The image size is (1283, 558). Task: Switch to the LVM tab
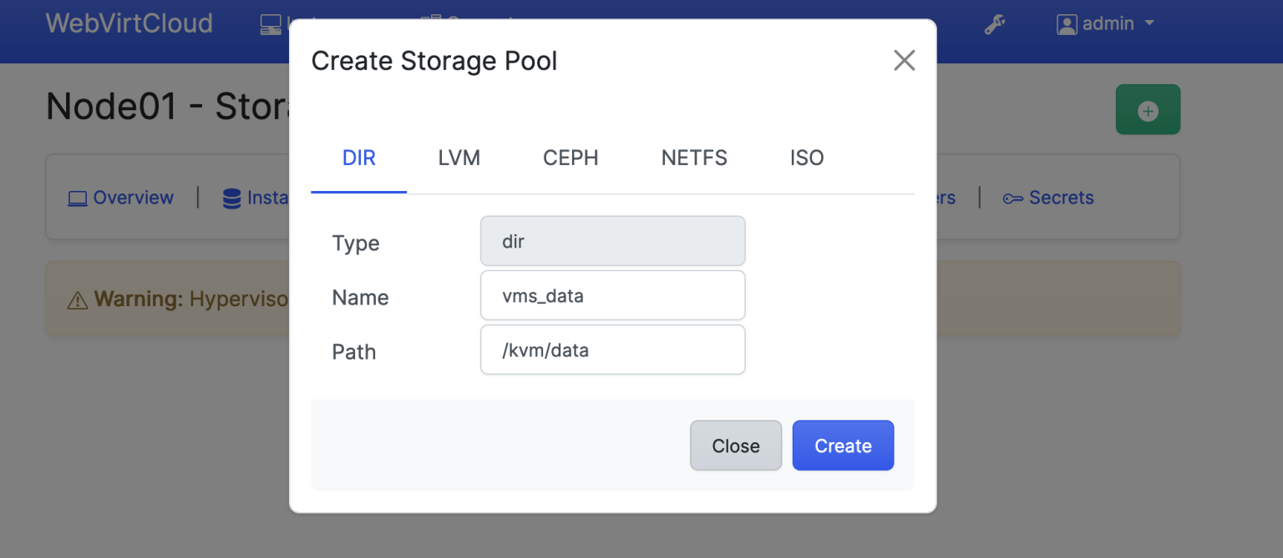pos(459,158)
